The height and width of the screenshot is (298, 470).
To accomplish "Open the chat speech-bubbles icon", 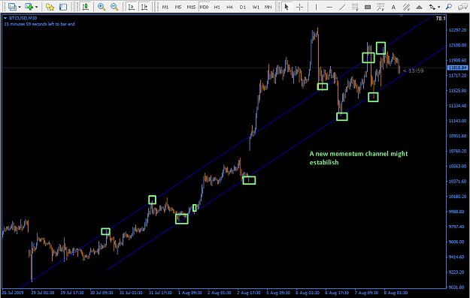I will (462, 7).
